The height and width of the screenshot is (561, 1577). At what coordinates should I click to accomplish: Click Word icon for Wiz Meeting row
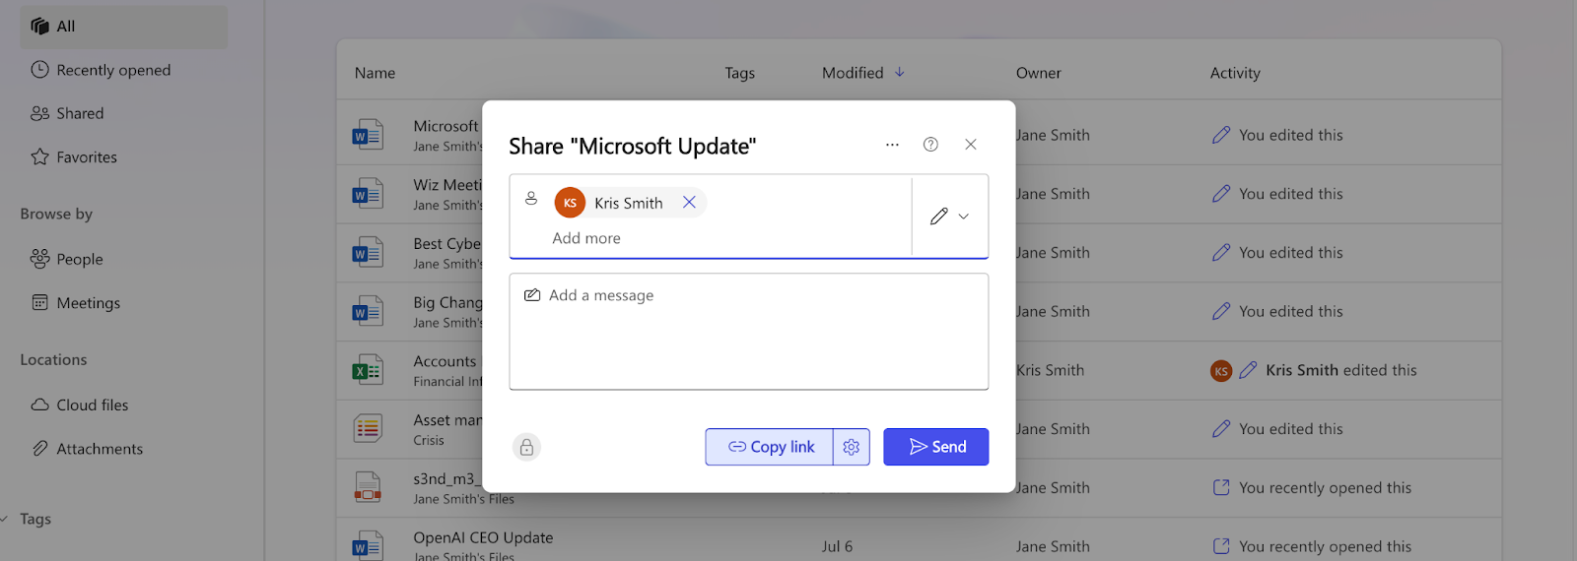tap(368, 194)
